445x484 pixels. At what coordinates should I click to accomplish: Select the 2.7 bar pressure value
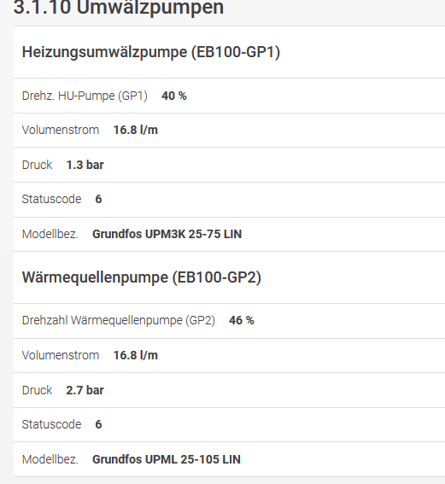[85, 390]
